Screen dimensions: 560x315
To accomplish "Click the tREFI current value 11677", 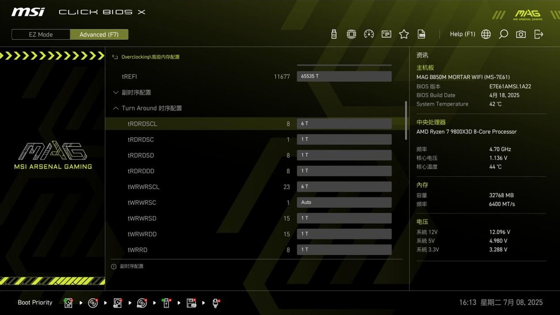I will pyautogui.click(x=282, y=77).
